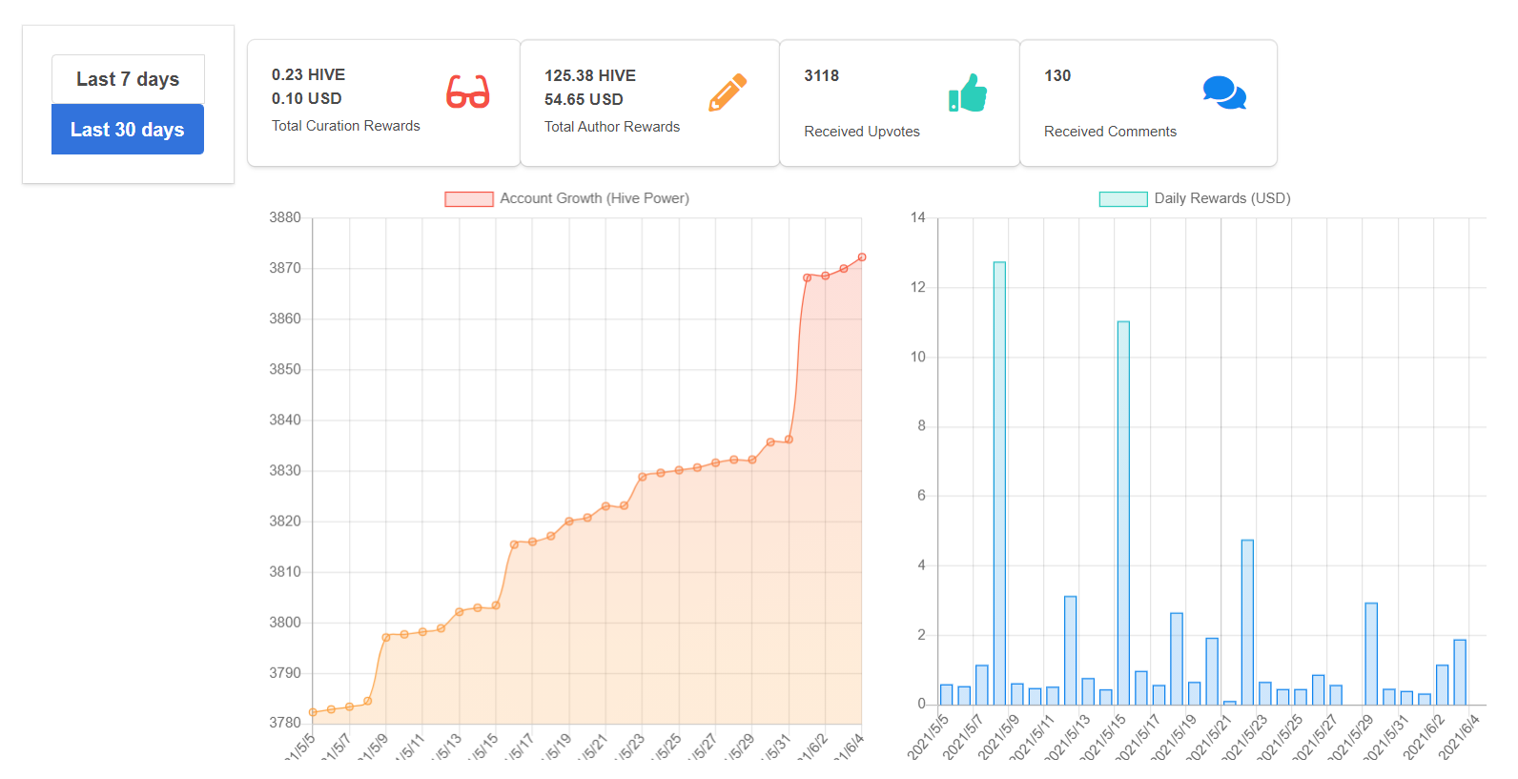Click the green thumbs-up upvotes icon
Image resolution: width=1518 pixels, height=779 pixels.
968,92
